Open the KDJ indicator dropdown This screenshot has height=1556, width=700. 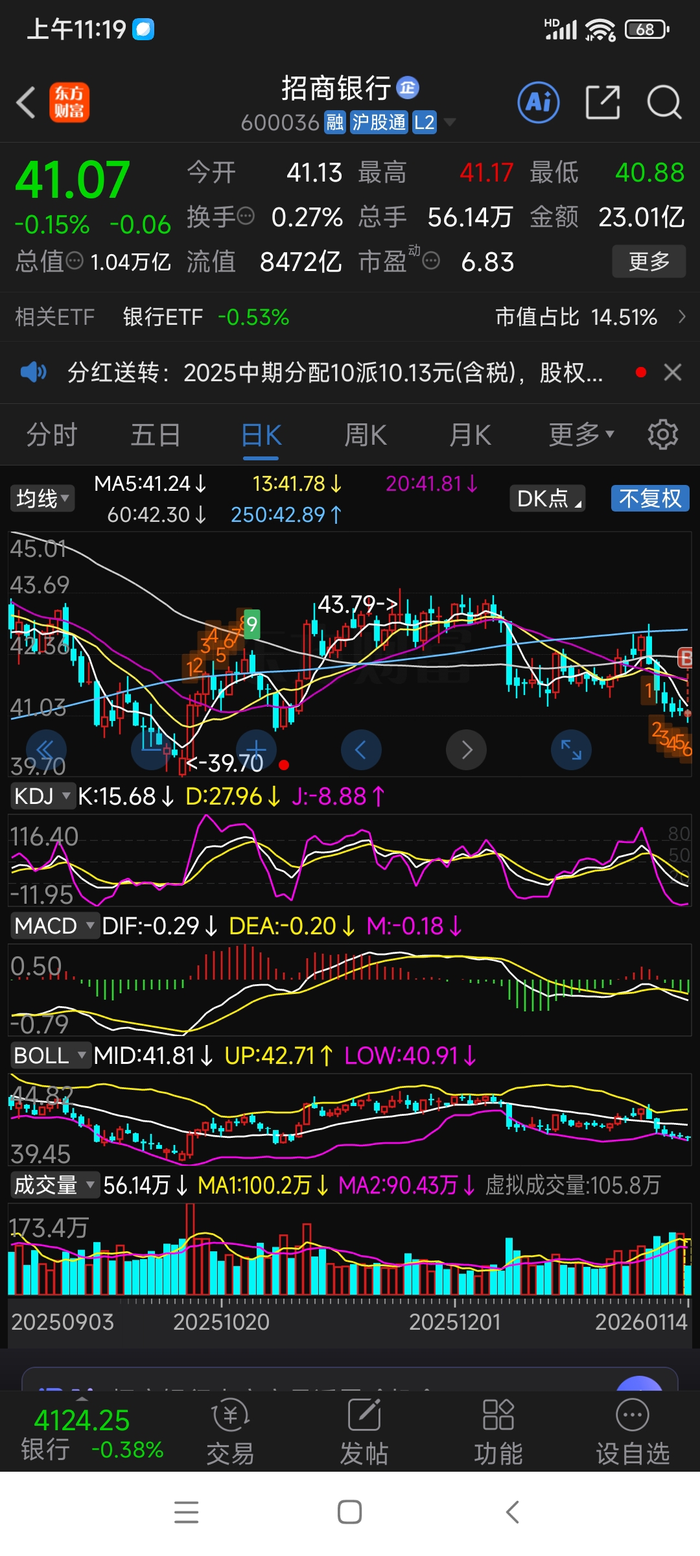point(42,796)
